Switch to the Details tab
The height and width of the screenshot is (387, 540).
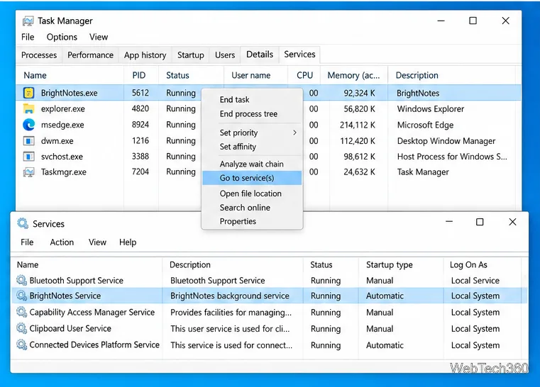[x=260, y=55]
